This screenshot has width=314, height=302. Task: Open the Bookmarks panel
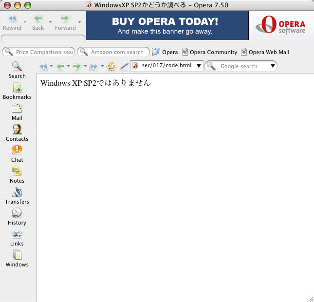tap(17, 91)
